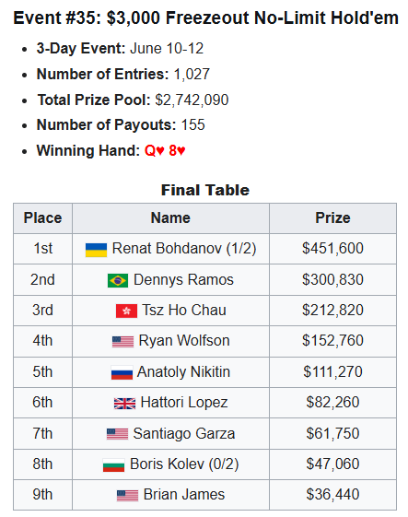Click the US flag beside Brian James

127,496
